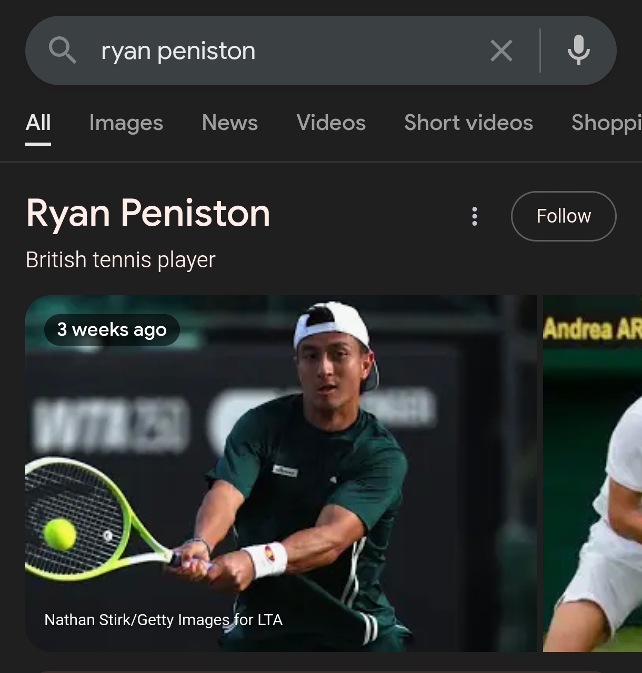Tap the search magnifier icon
Screen dimensions: 642x673
click(x=62, y=51)
